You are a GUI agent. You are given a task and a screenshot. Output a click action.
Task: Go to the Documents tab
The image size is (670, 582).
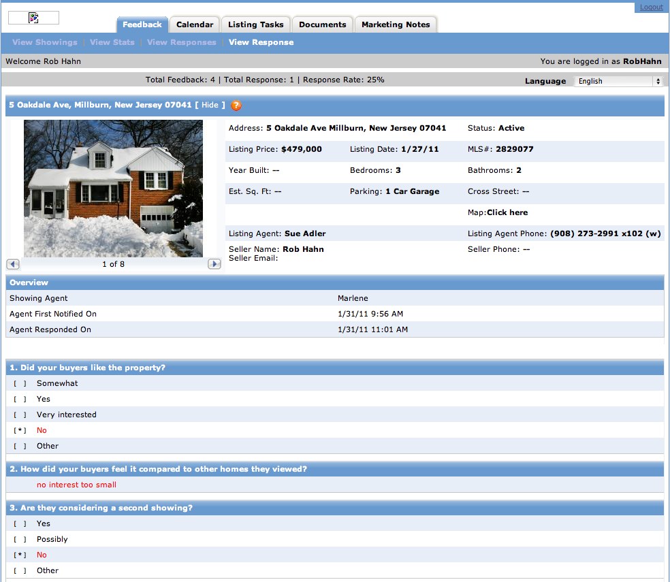pos(323,25)
